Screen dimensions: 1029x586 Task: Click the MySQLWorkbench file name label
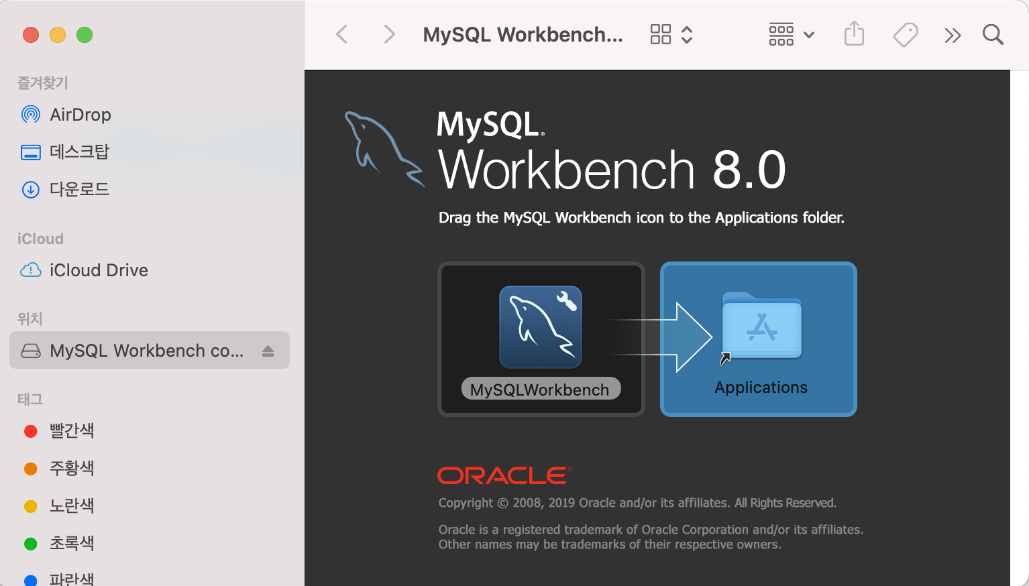541,390
